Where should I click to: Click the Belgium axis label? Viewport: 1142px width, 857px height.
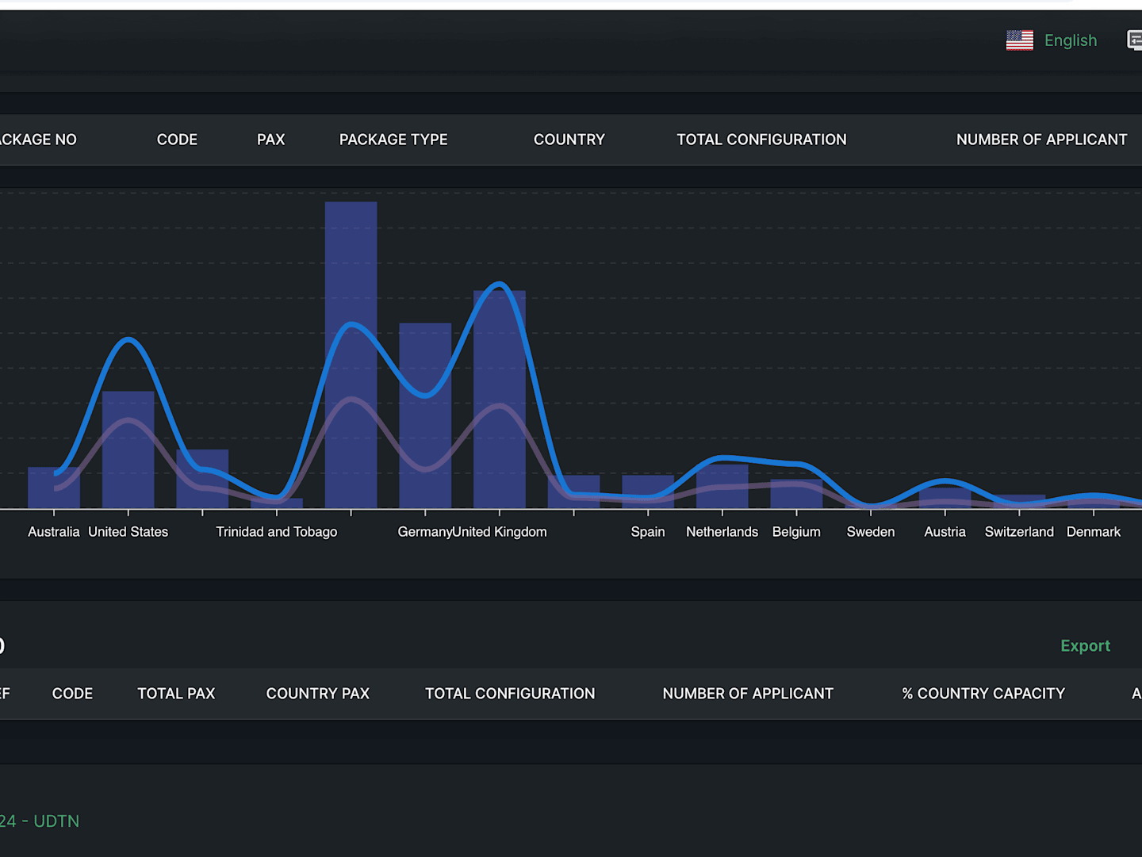(x=796, y=532)
